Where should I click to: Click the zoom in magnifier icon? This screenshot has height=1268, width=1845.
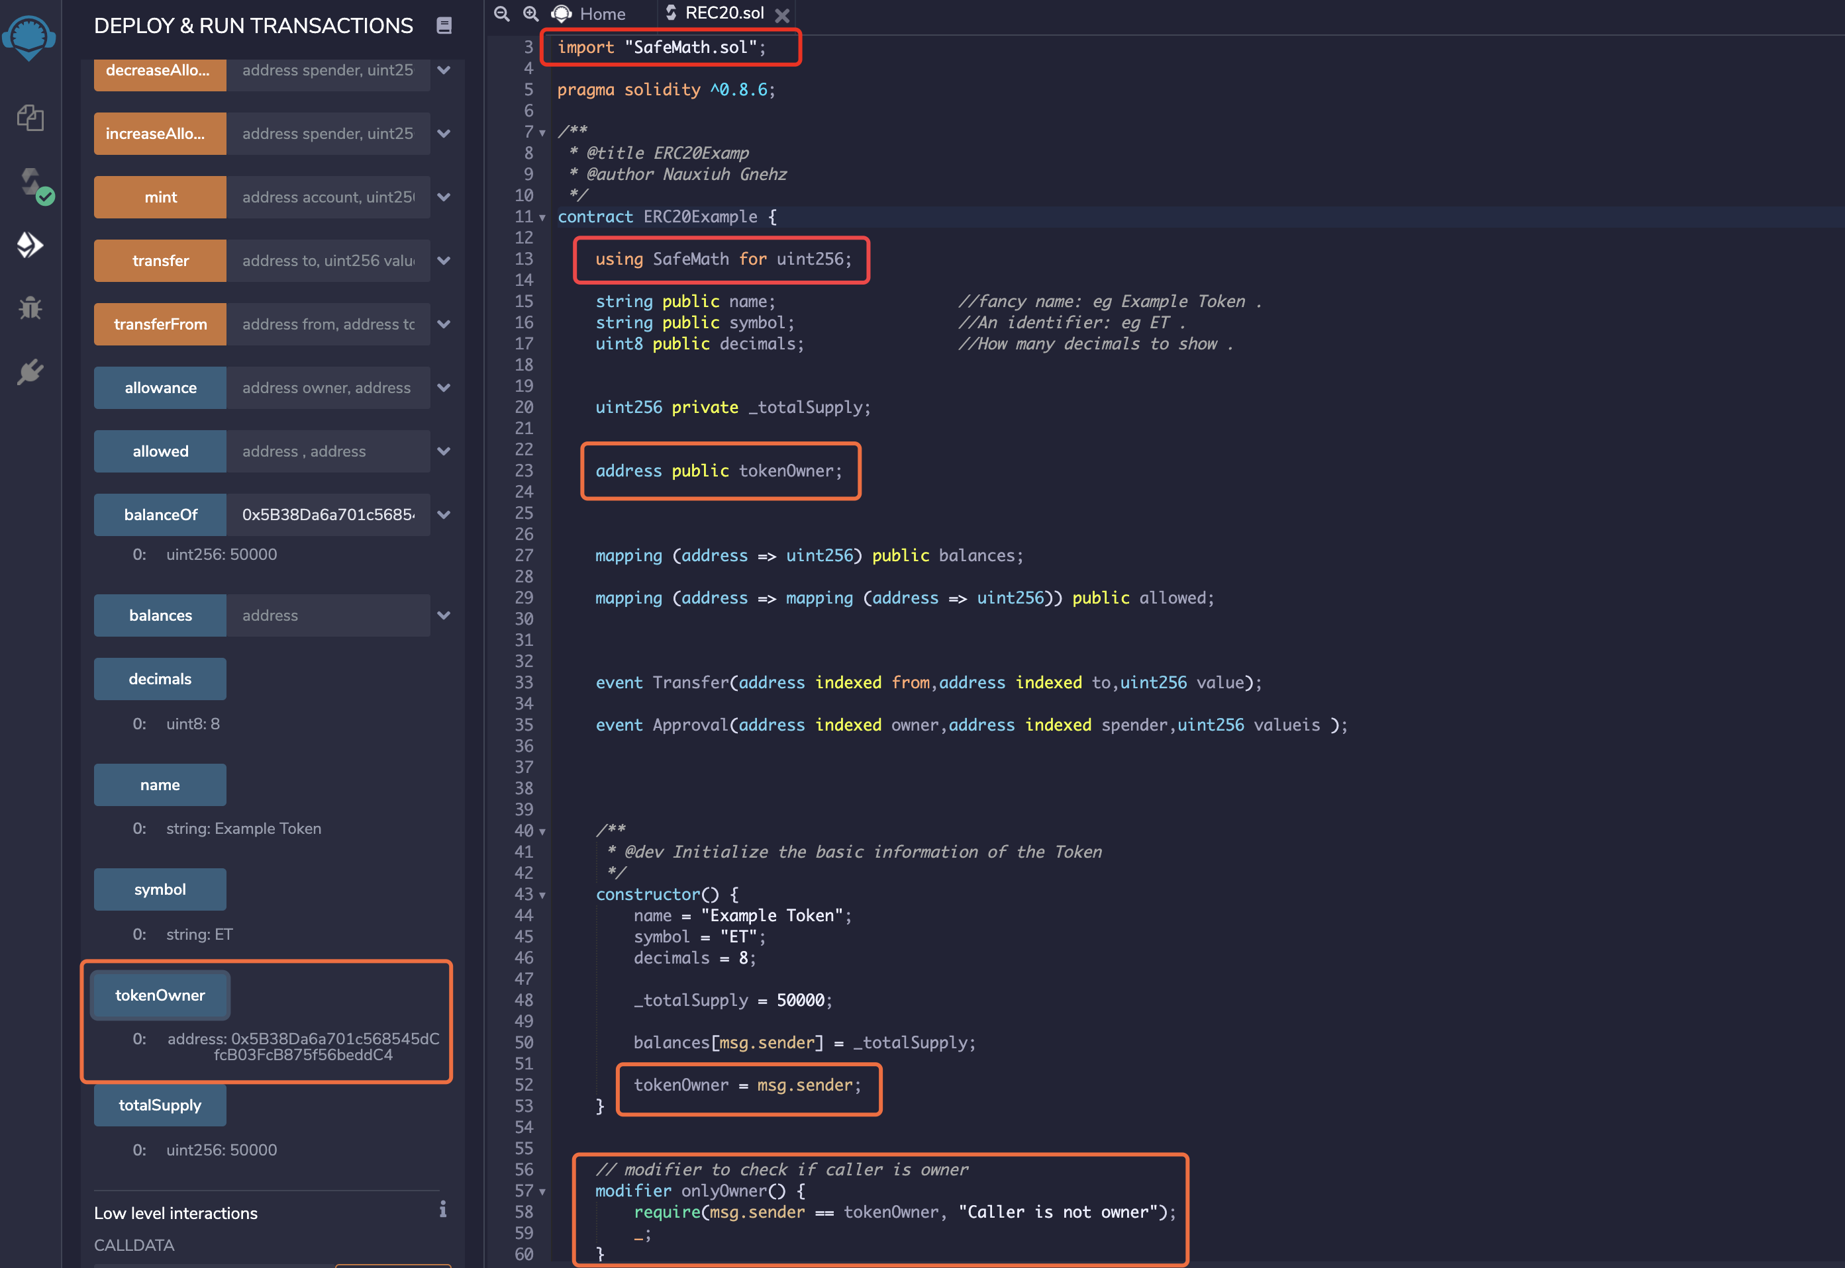pos(530,13)
